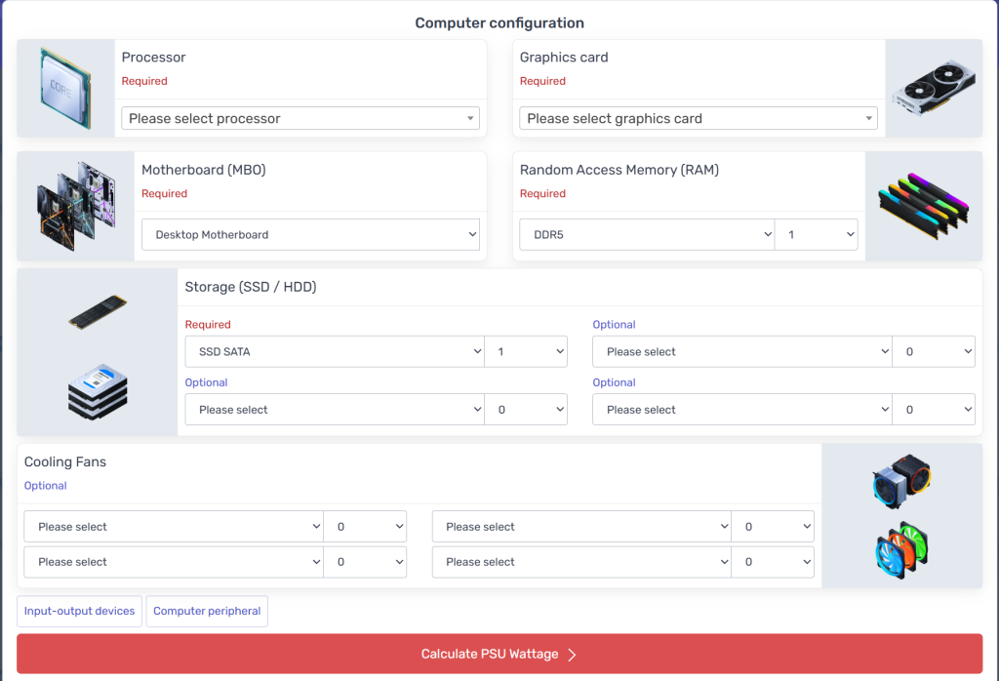Screen dimensions: 999x681
Task: Change the DDR5 memory type dropdown
Action: point(647,234)
